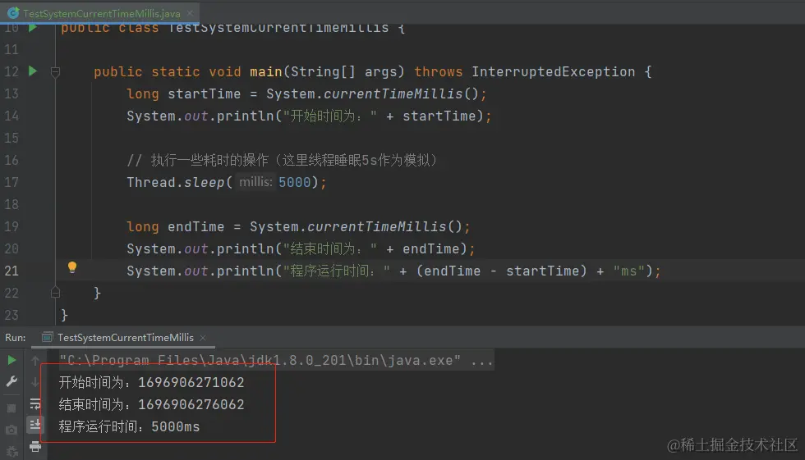
Task: Click the Run: tool window label
Action: tap(16, 338)
